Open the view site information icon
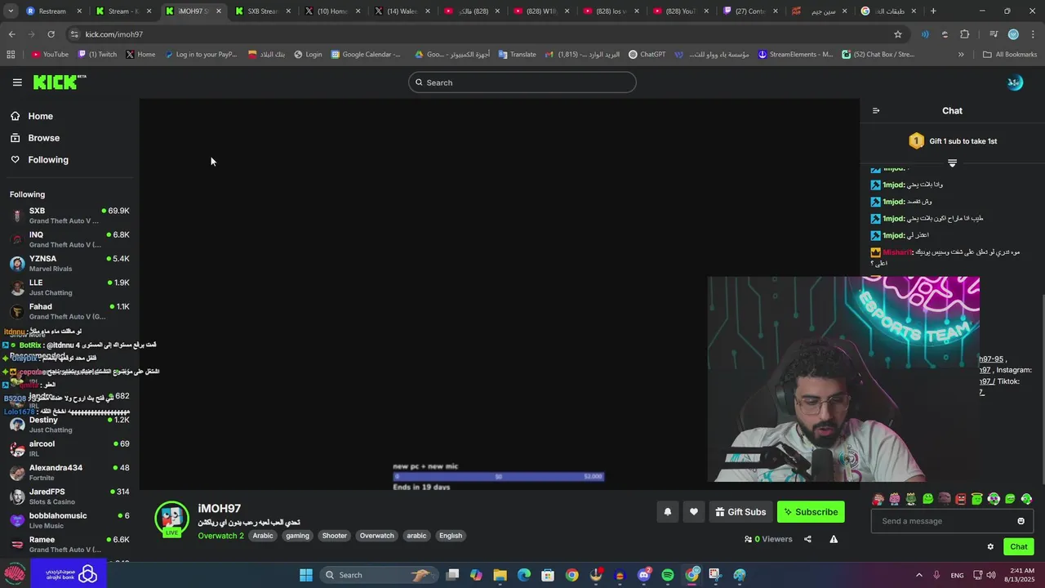Image resolution: width=1045 pixels, height=588 pixels. pos(74,34)
